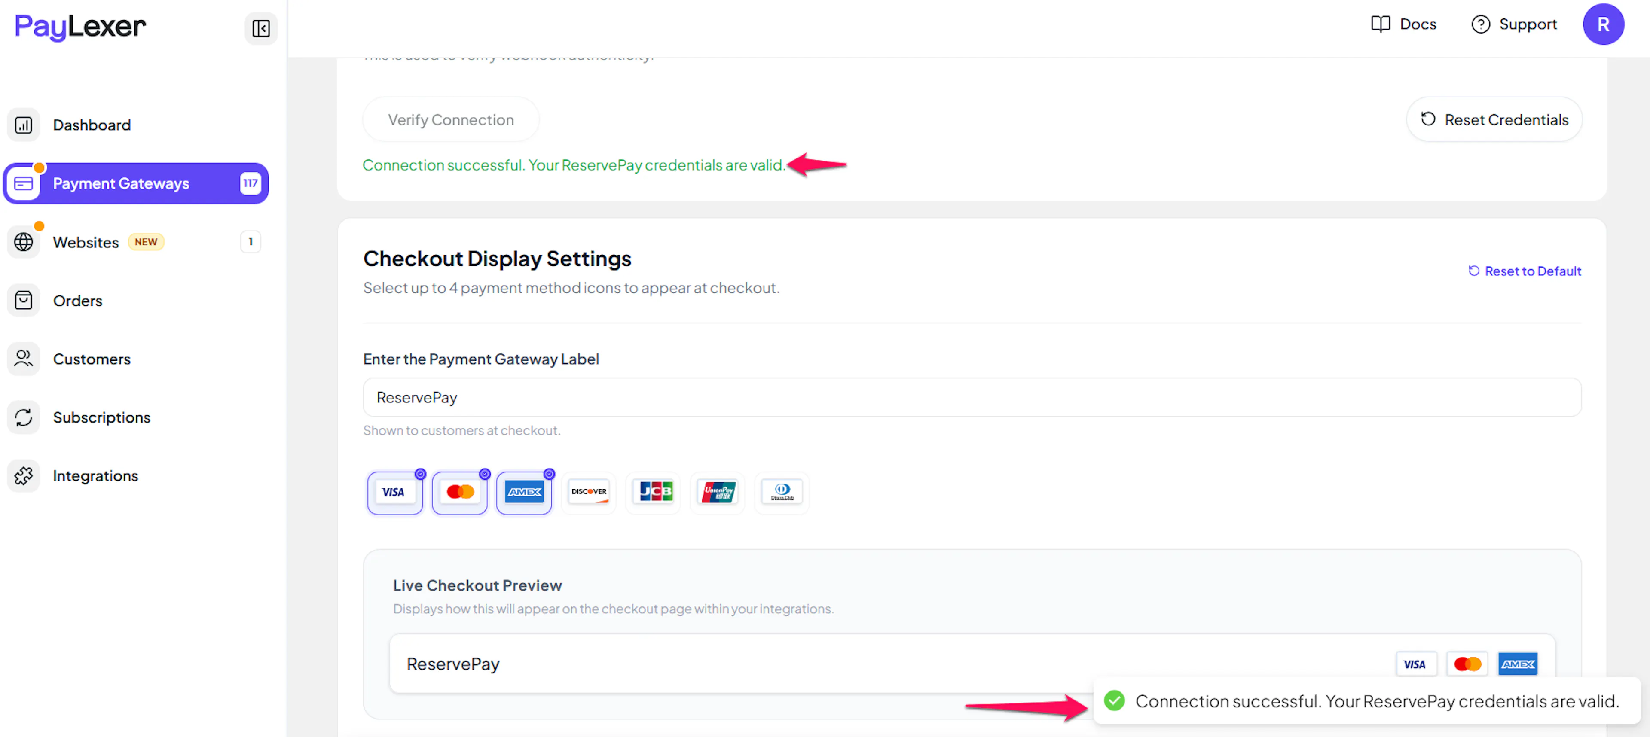The height and width of the screenshot is (737, 1650).
Task: Select the UnionPay payment icon
Action: pos(718,492)
